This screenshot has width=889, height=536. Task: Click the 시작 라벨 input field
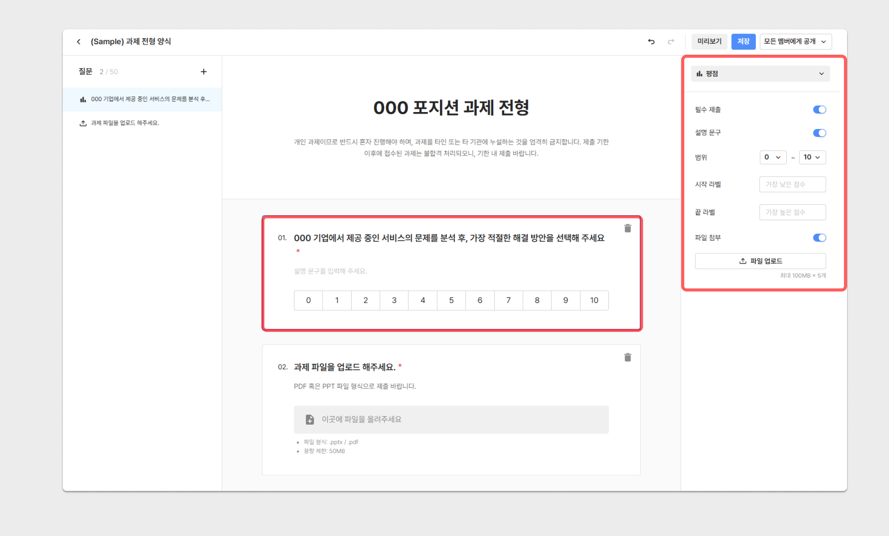792,184
